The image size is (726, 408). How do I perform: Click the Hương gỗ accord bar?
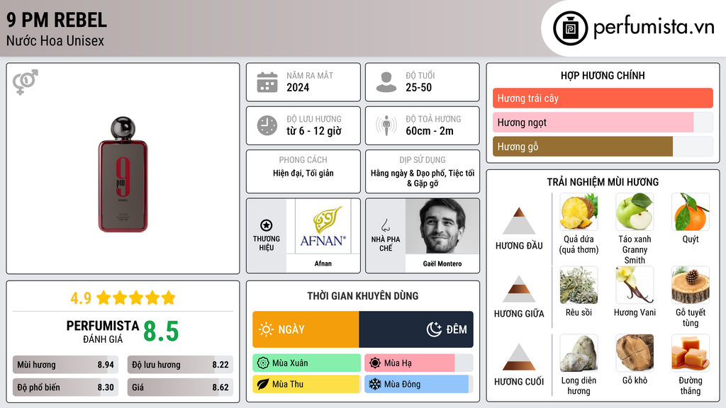583,147
